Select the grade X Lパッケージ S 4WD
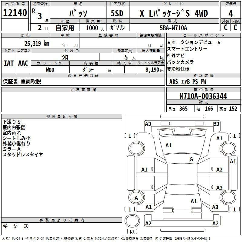 pos(174,14)
